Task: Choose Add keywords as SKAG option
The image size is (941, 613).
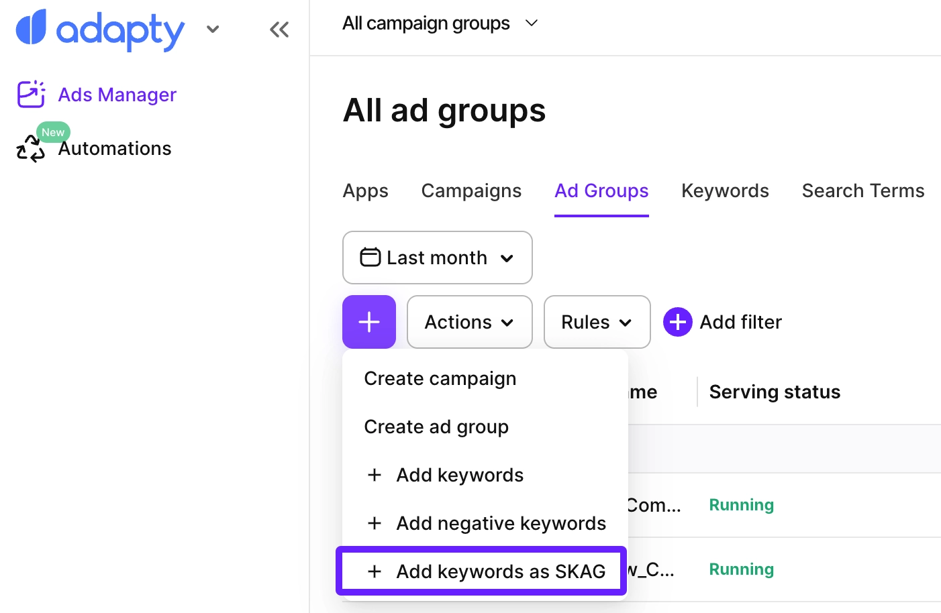Action: [x=500, y=571]
